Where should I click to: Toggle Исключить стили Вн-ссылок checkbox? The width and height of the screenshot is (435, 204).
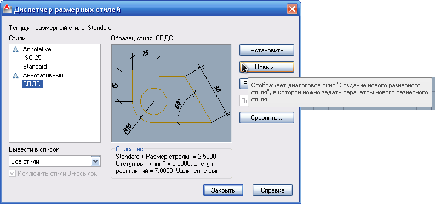(12, 173)
